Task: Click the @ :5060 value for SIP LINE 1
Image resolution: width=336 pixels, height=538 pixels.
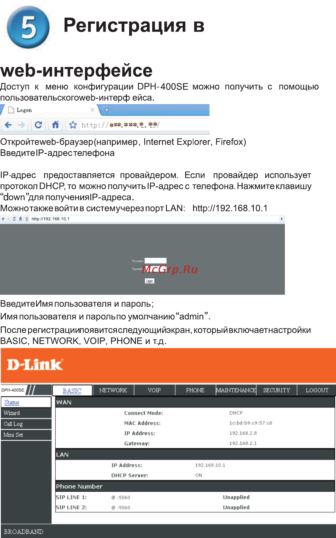Action: click(121, 498)
